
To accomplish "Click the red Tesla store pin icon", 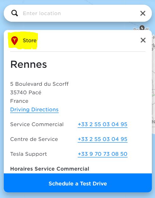I will (x=15, y=41).
